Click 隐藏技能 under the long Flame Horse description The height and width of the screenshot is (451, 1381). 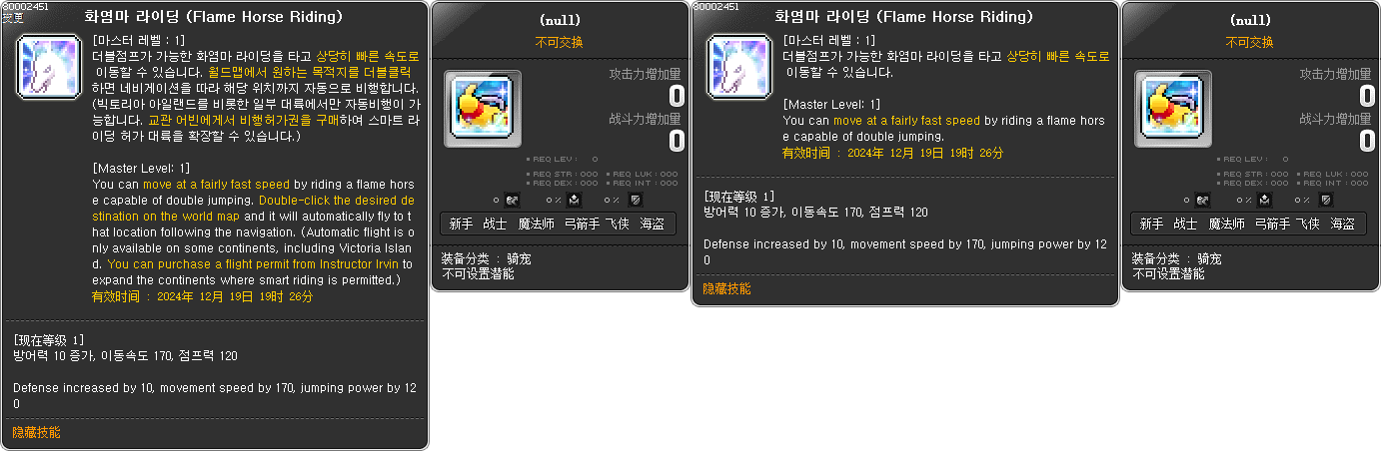(36, 432)
